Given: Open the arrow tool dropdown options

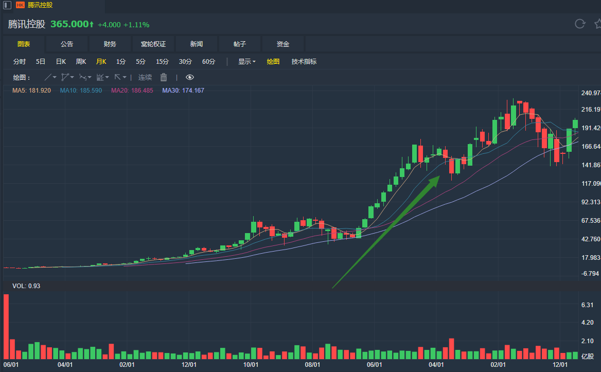Looking at the screenshot, I should pos(124,77).
